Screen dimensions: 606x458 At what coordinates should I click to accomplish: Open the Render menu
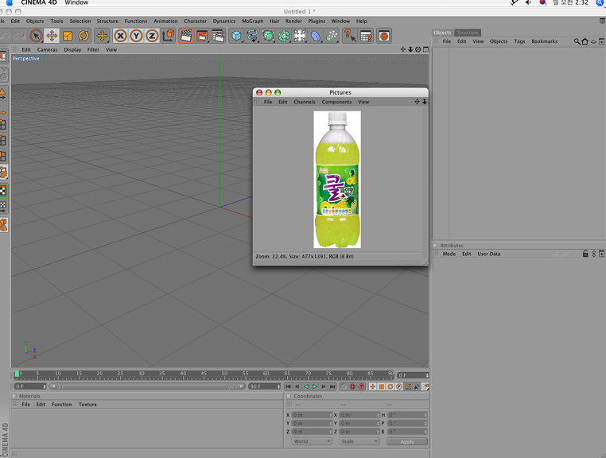293,21
